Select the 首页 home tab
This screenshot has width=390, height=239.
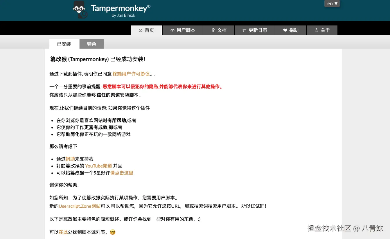(x=146, y=30)
